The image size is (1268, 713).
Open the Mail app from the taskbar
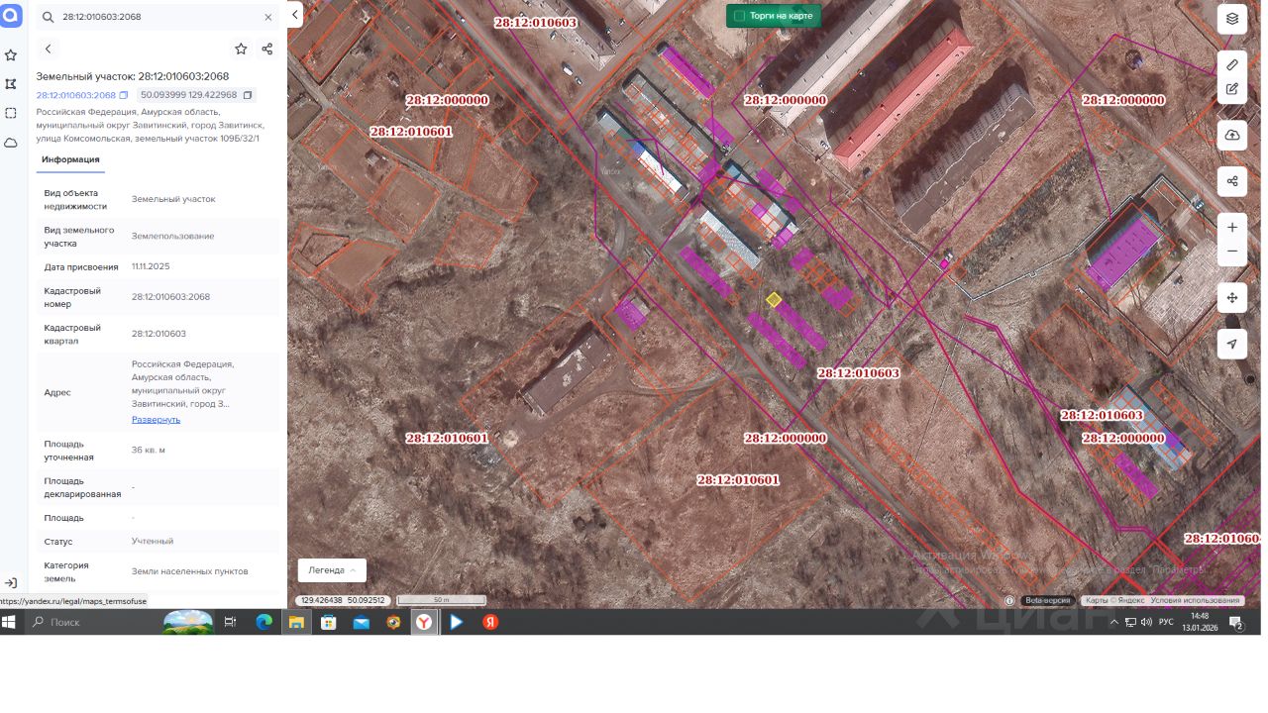tap(361, 622)
